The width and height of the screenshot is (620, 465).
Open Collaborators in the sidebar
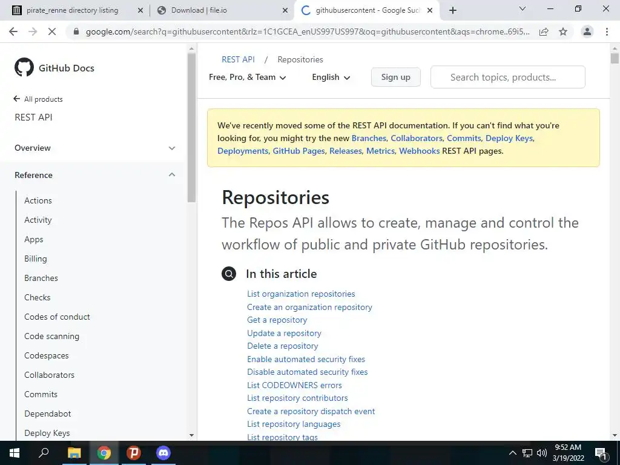click(50, 375)
